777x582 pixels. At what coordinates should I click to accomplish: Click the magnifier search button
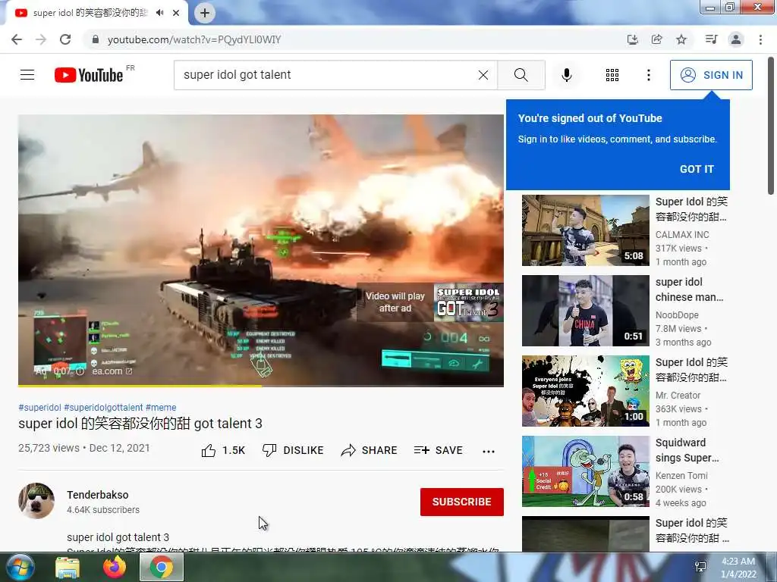[521, 75]
